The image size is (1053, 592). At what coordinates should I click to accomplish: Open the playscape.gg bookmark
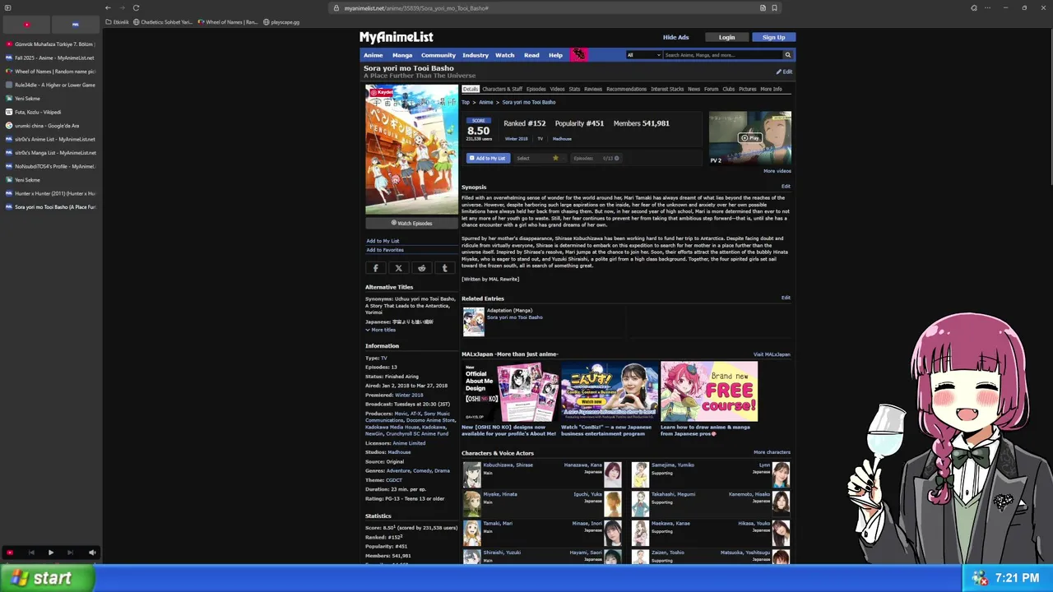[281, 22]
